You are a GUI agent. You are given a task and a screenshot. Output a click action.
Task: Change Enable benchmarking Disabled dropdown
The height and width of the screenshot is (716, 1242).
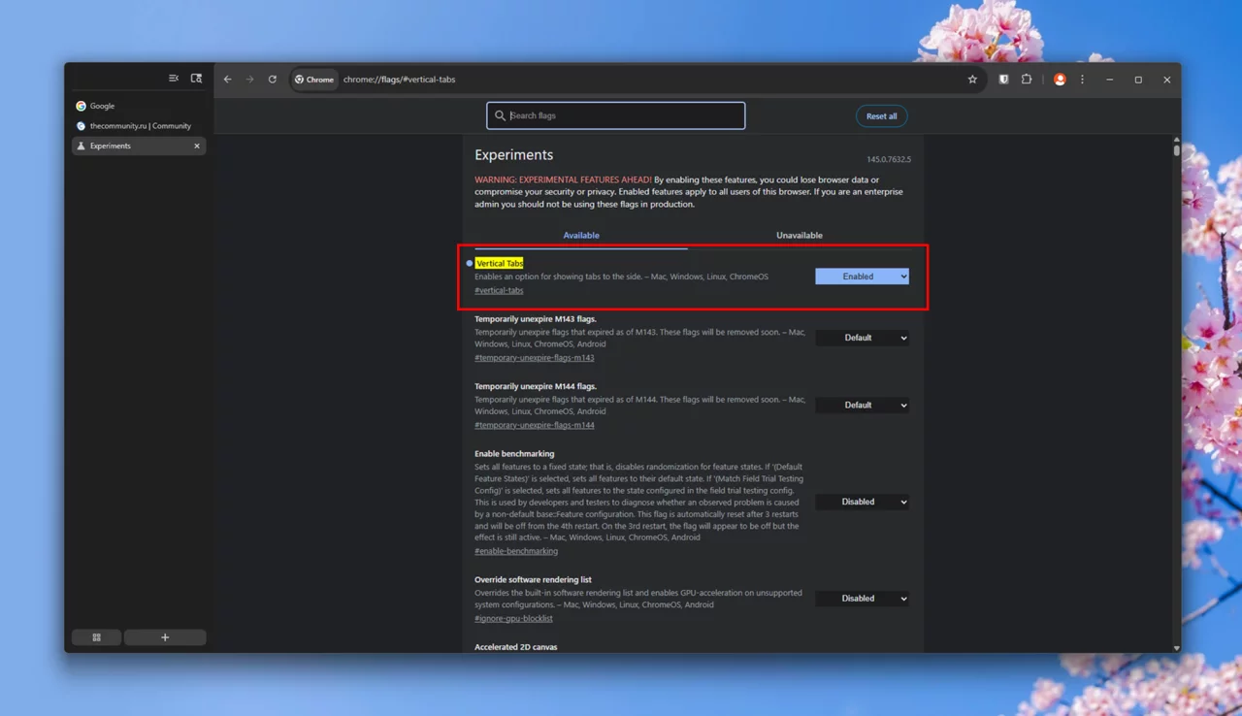[862, 502]
